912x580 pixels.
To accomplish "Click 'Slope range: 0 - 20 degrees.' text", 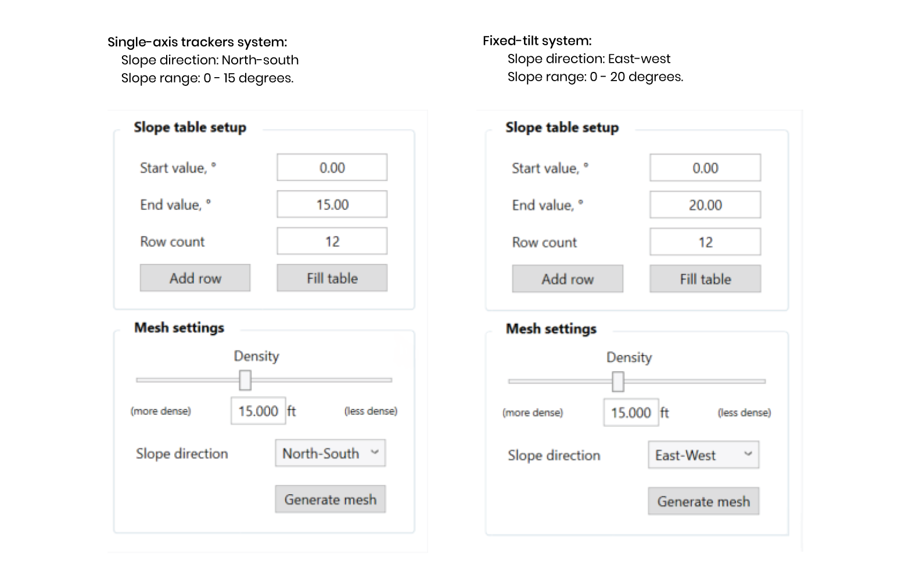I will [x=595, y=77].
